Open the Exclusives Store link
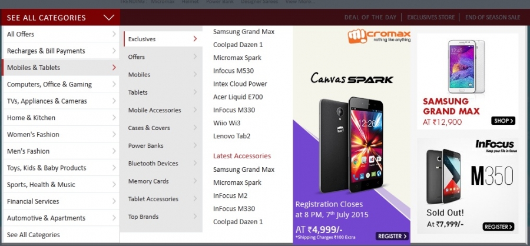Image resolution: width=530 pixels, height=246 pixels. coord(430,17)
